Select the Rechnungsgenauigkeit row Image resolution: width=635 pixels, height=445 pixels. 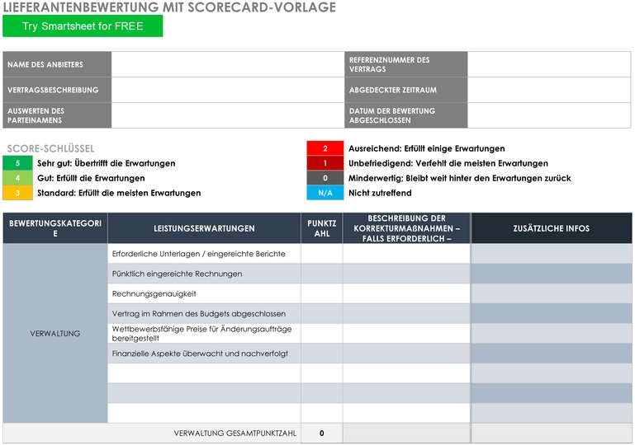[369, 293]
